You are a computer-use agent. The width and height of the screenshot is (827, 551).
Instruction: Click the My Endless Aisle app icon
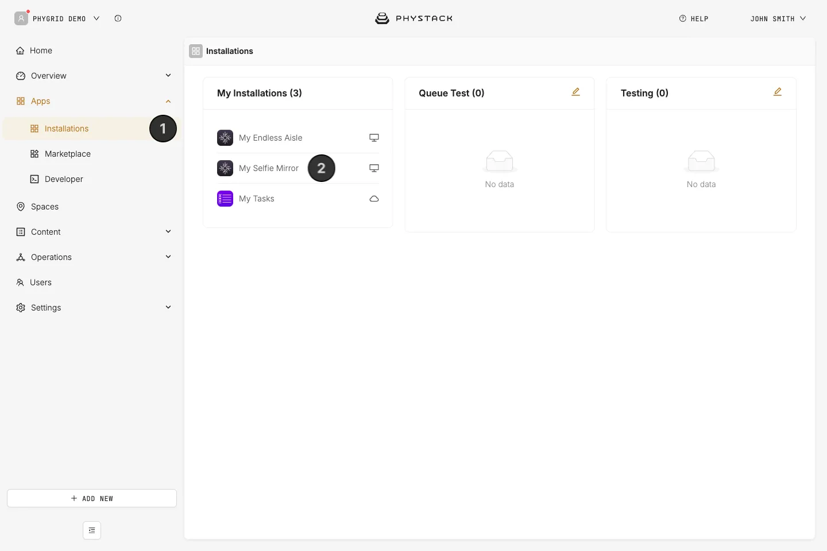[225, 138]
